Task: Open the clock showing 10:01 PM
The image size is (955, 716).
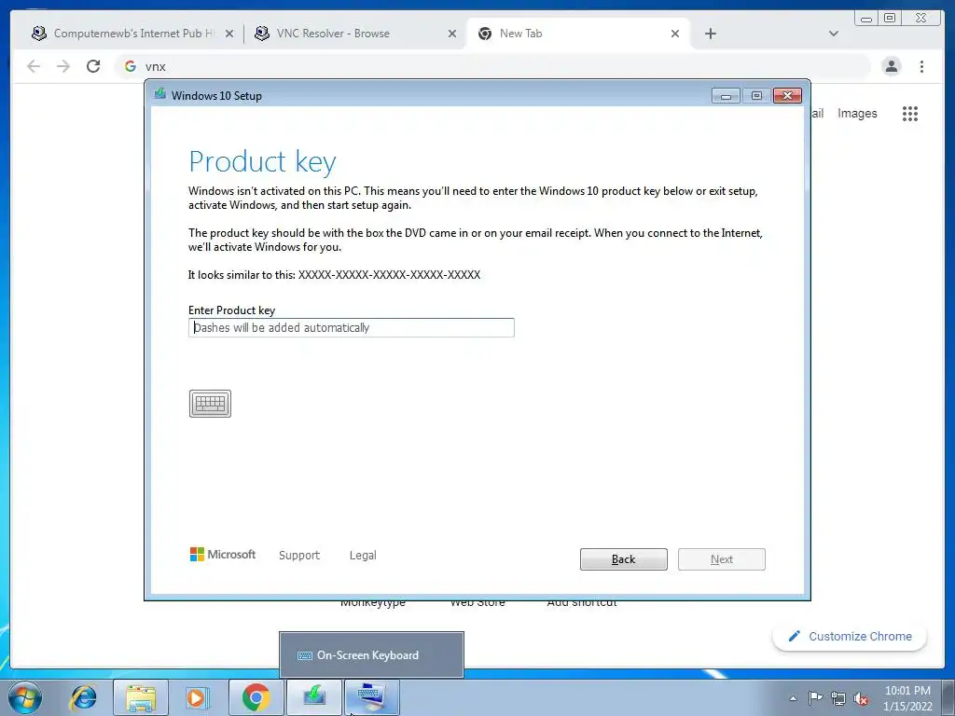Action: 907,698
